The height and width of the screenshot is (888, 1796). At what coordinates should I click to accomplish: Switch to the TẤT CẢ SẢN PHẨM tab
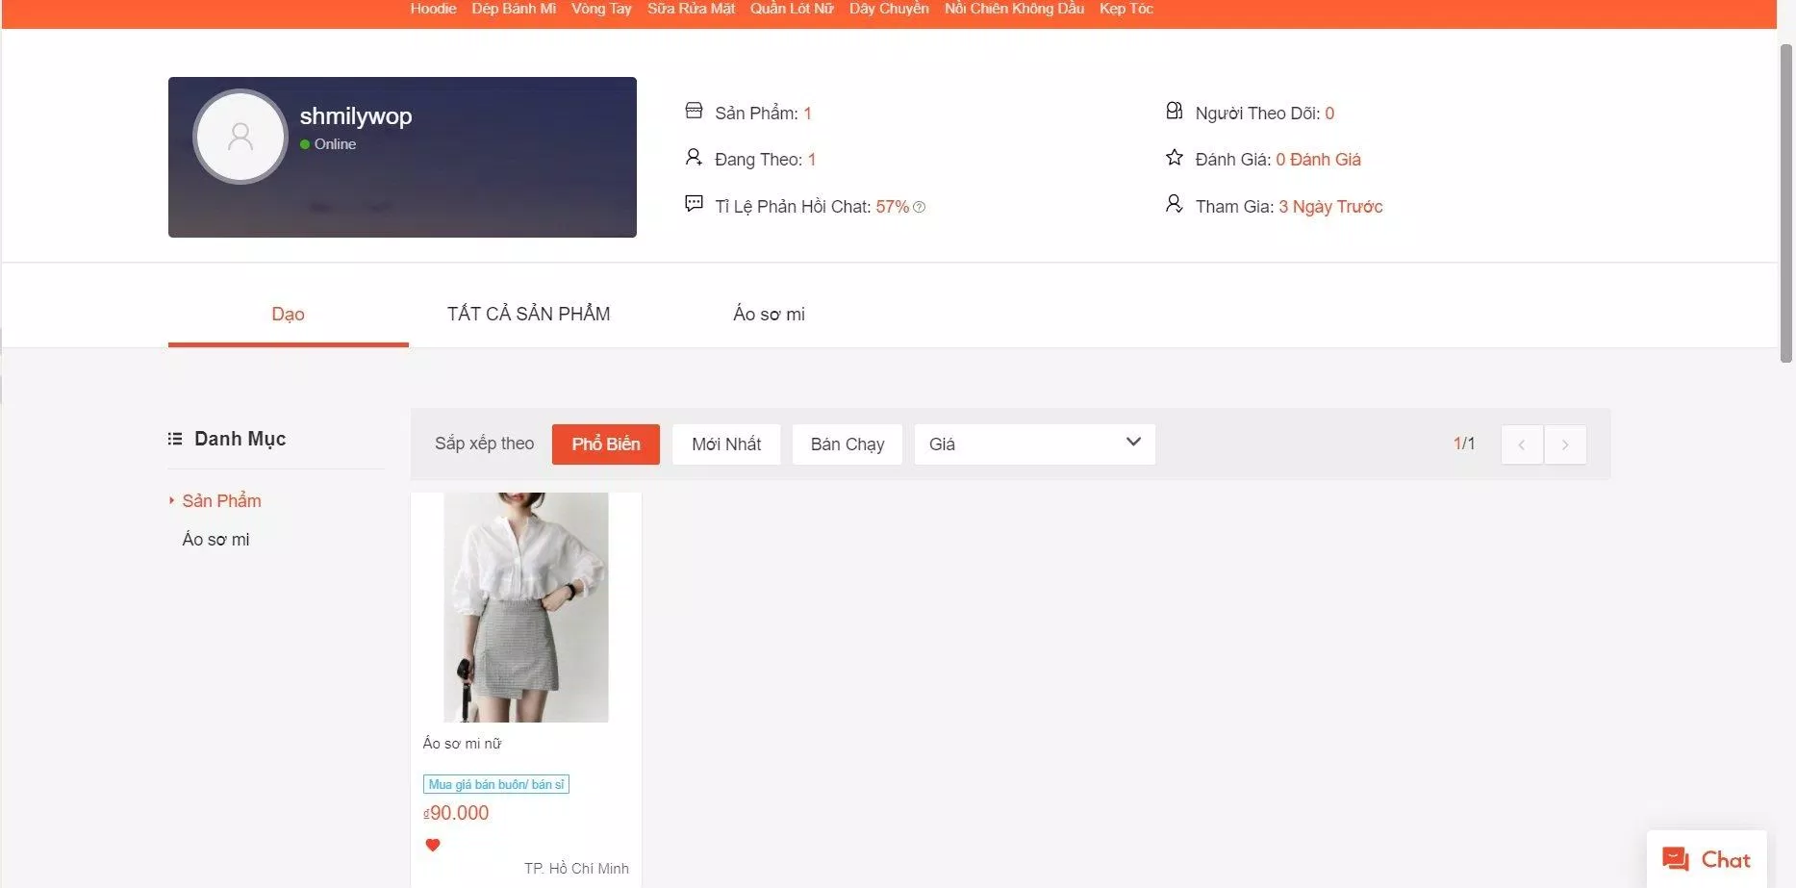[528, 314]
